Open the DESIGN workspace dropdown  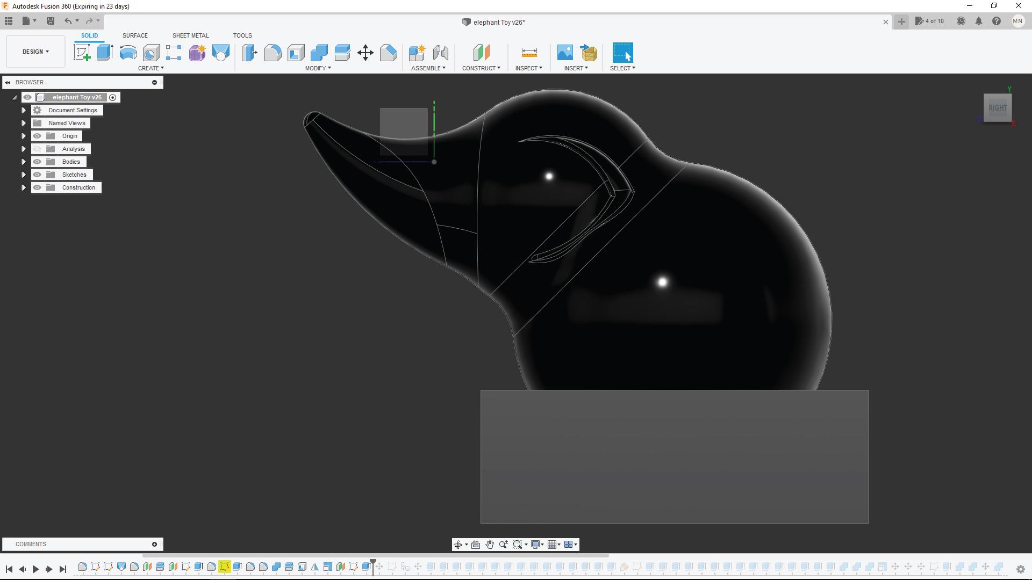34,51
